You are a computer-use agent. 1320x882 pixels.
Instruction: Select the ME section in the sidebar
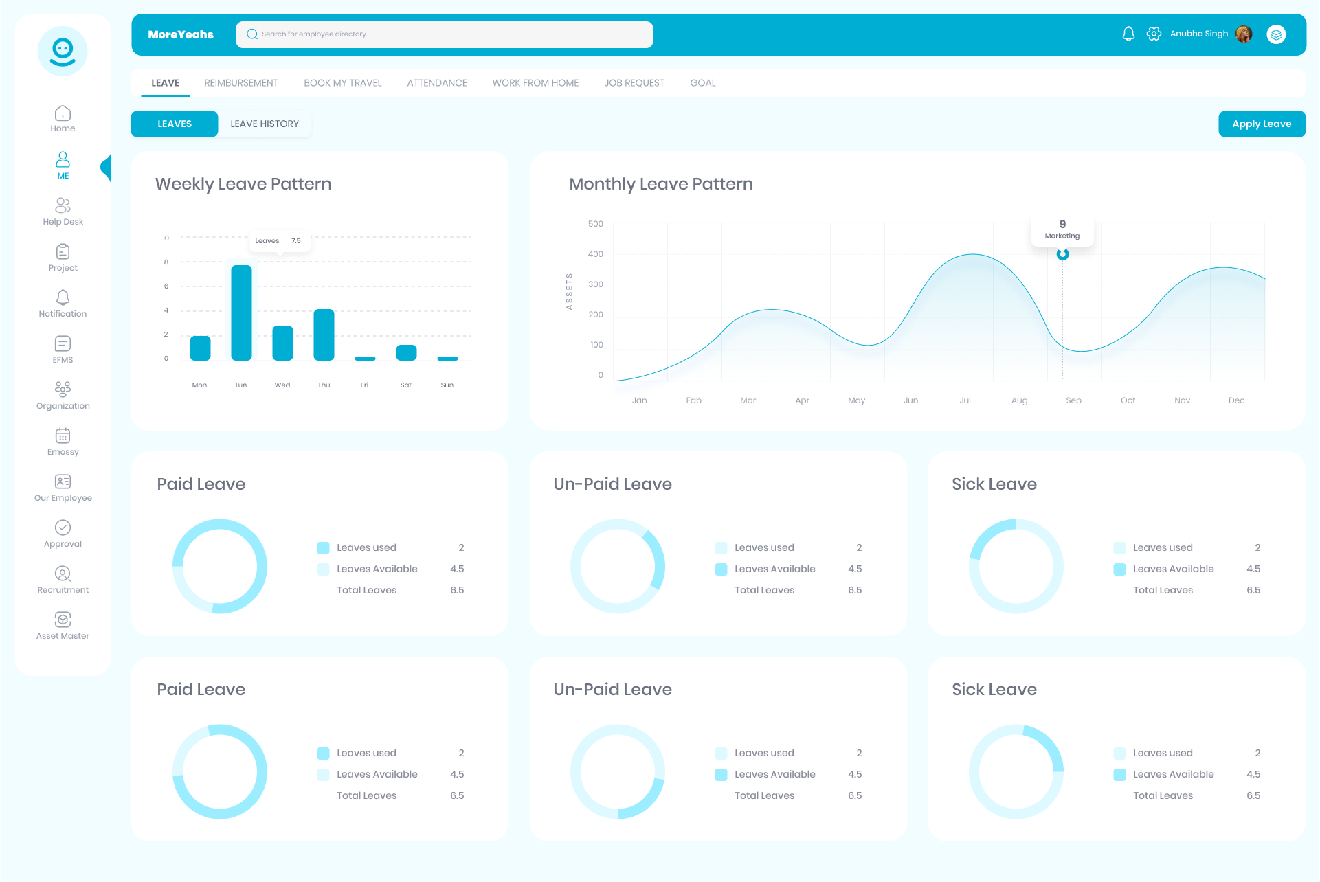point(63,165)
